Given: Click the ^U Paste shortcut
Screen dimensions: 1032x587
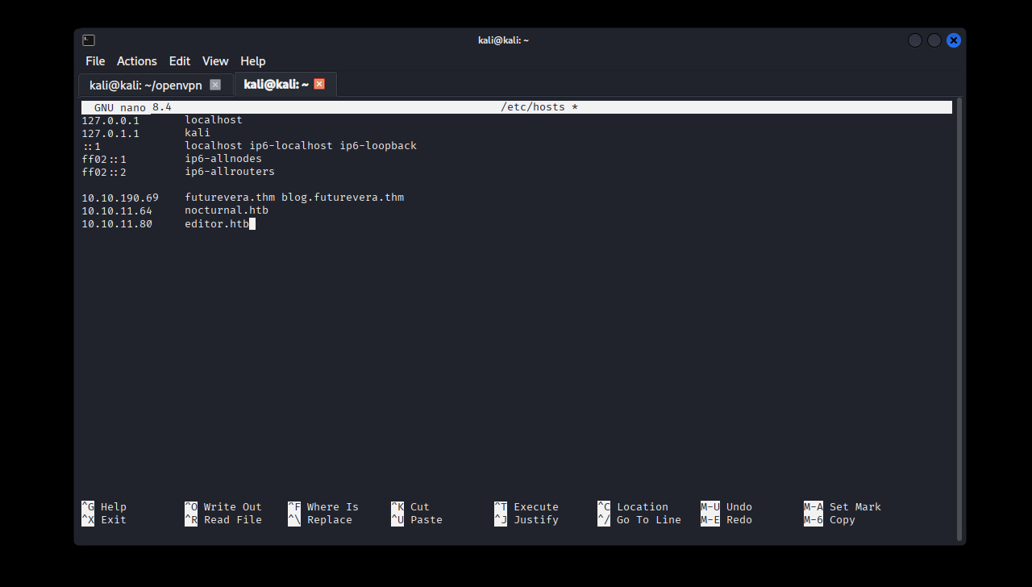Looking at the screenshot, I should [x=417, y=520].
